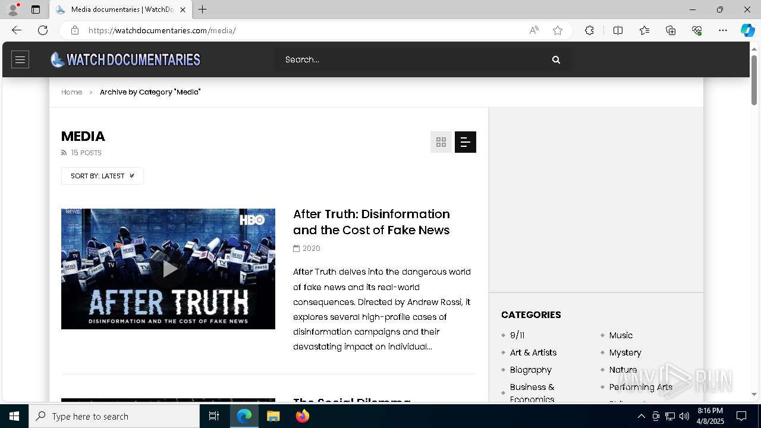The image size is (761, 428).
Task: Enable Read aloud in address bar
Action: tap(534, 30)
